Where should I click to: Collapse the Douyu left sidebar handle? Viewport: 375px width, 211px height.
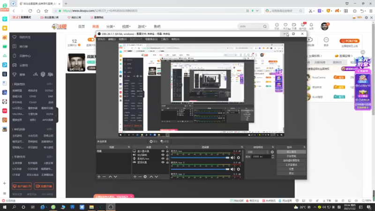(57, 115)
